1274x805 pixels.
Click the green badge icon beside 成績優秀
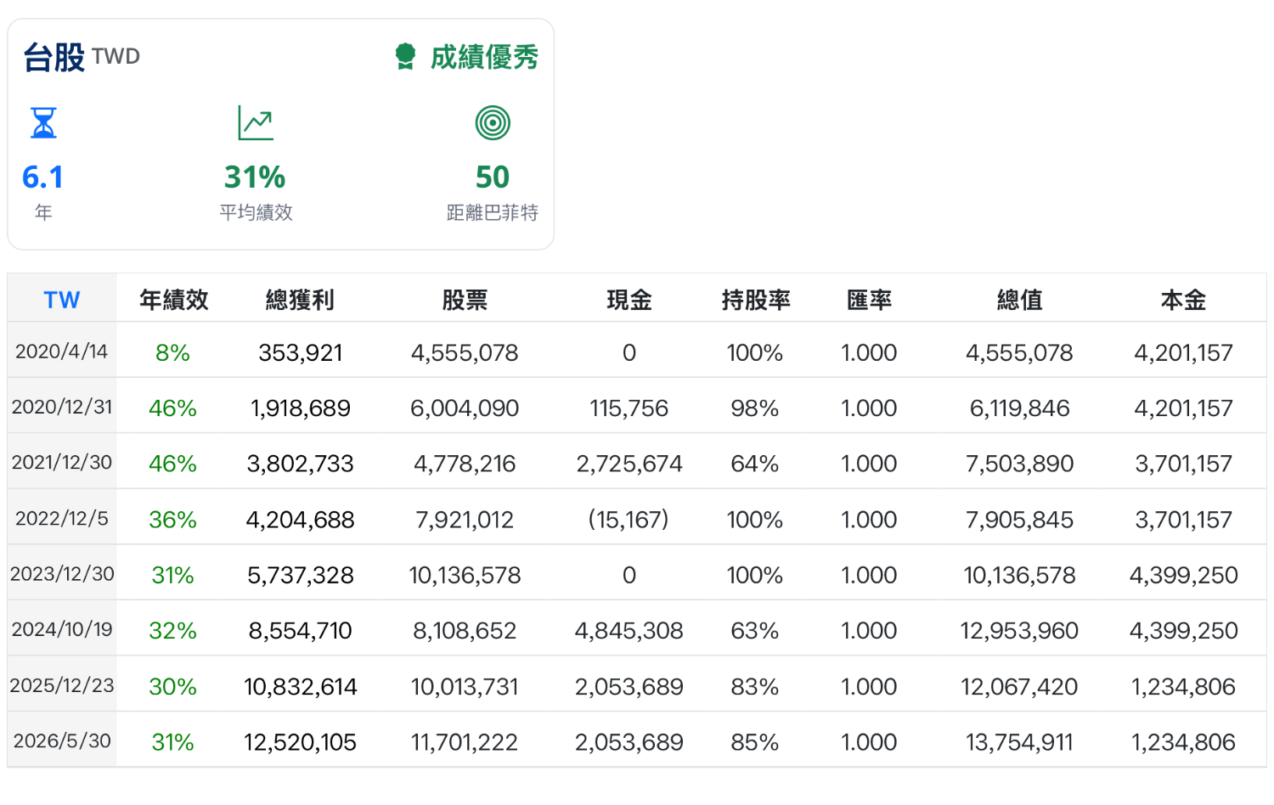click(x=405, y=57)
